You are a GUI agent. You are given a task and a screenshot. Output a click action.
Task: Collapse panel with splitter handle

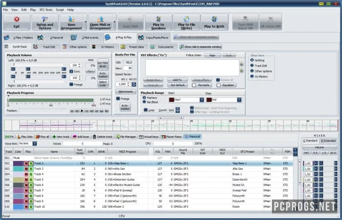click(x=171, y=118)
